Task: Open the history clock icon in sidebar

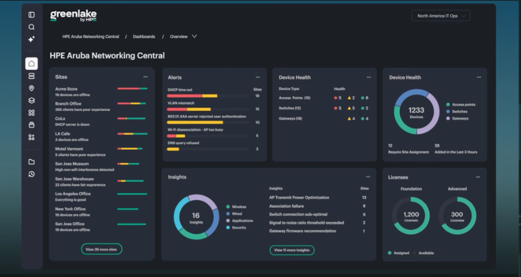Action: (32, 174)
